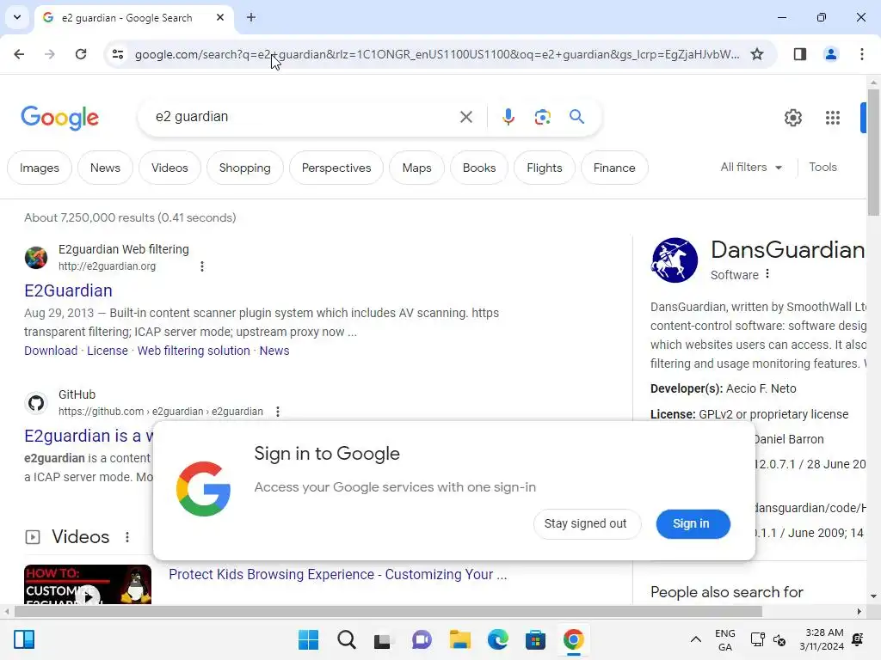Open Google quick settings gear
881x660 pixels.
click(792, 117)
